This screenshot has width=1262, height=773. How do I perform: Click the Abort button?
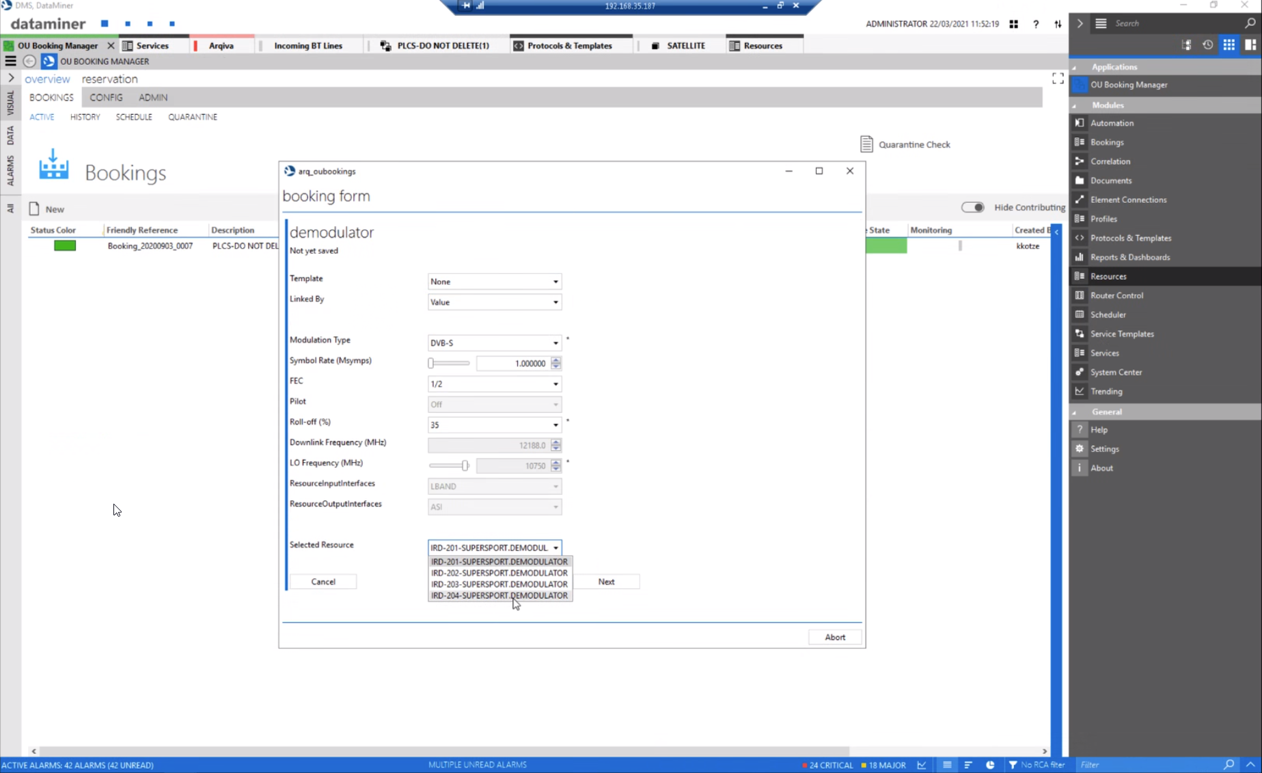pyautogui.click(x=834, y=637)
